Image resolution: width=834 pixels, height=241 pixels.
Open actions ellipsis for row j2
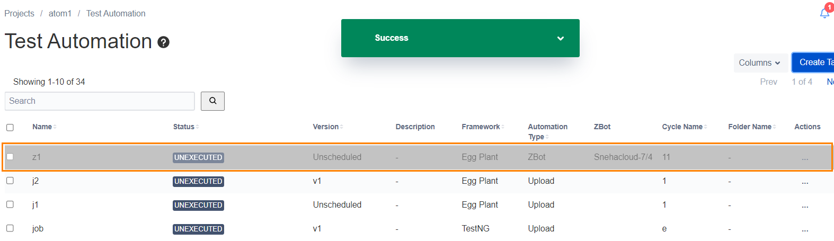tap(805, 182)
